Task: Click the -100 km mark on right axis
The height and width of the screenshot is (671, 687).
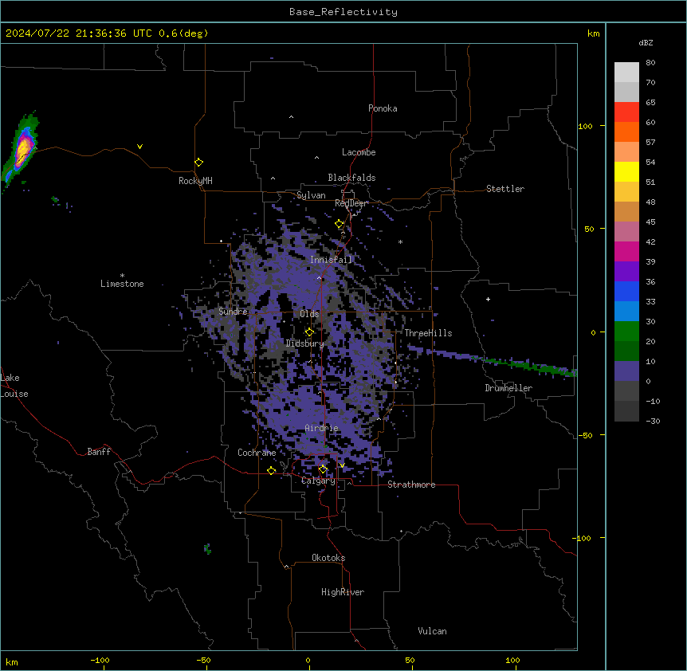Action: (583, 538)
